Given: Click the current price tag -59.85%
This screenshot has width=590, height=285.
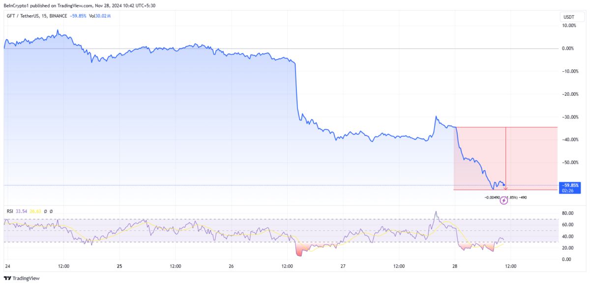Looking at the screenshot, I should (570, 185).
